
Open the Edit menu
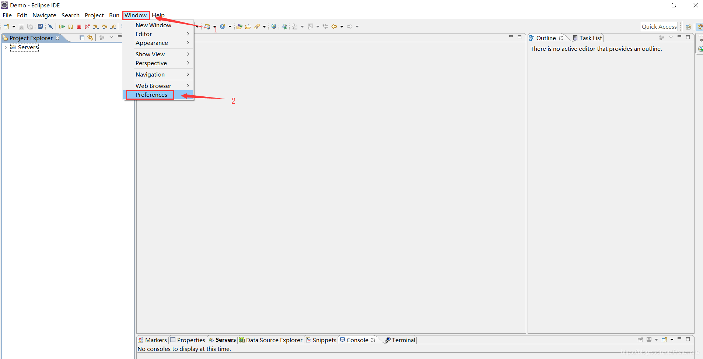pos(22,15)
